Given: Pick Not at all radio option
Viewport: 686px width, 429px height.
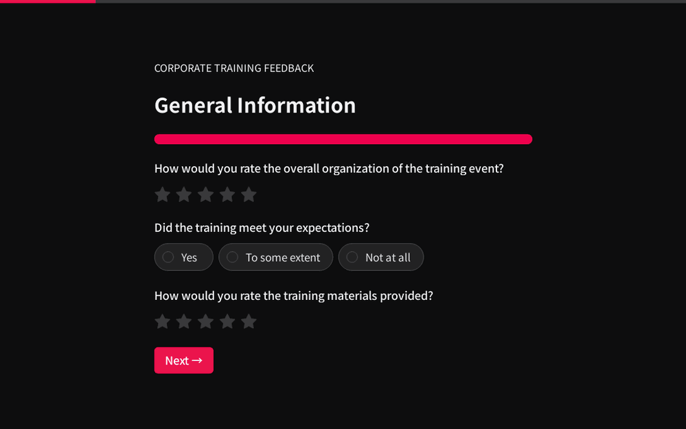Looking at the screenshot, I should pos(352,257).
